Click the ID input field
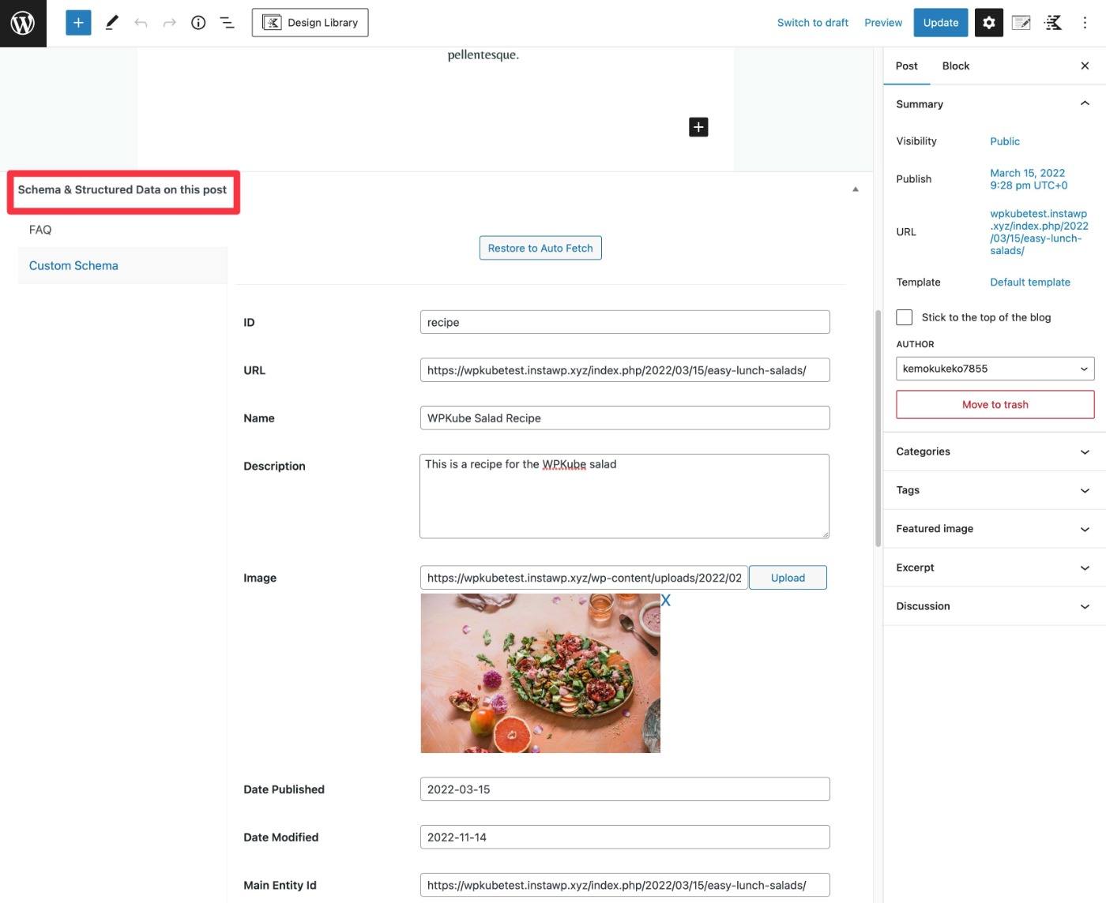 [625, 322]
